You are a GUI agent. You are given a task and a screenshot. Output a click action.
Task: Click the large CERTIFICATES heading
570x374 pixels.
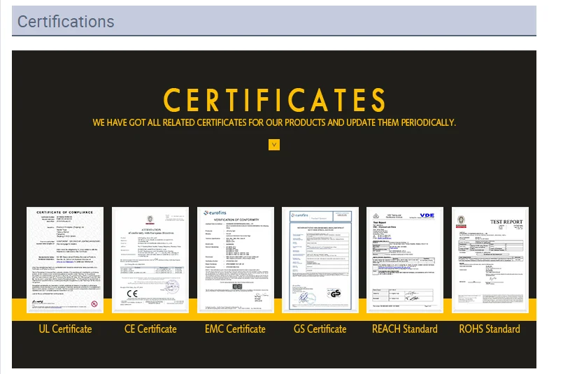(x=274, y=100)
